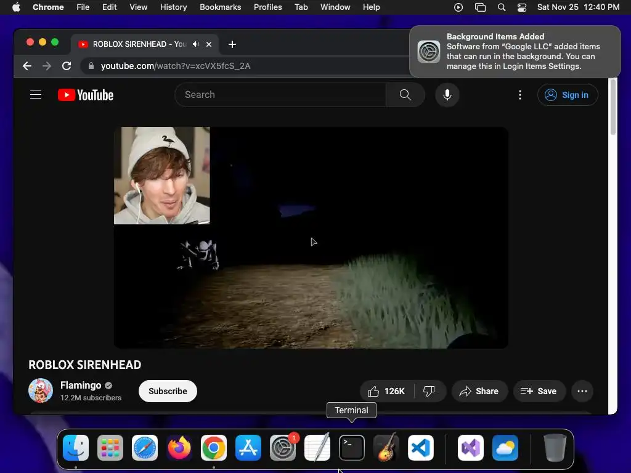The image size is (631, 473).
Task: Open Spotlight search in menu bar
Action: pyautogui.click(x=502, y=7)
